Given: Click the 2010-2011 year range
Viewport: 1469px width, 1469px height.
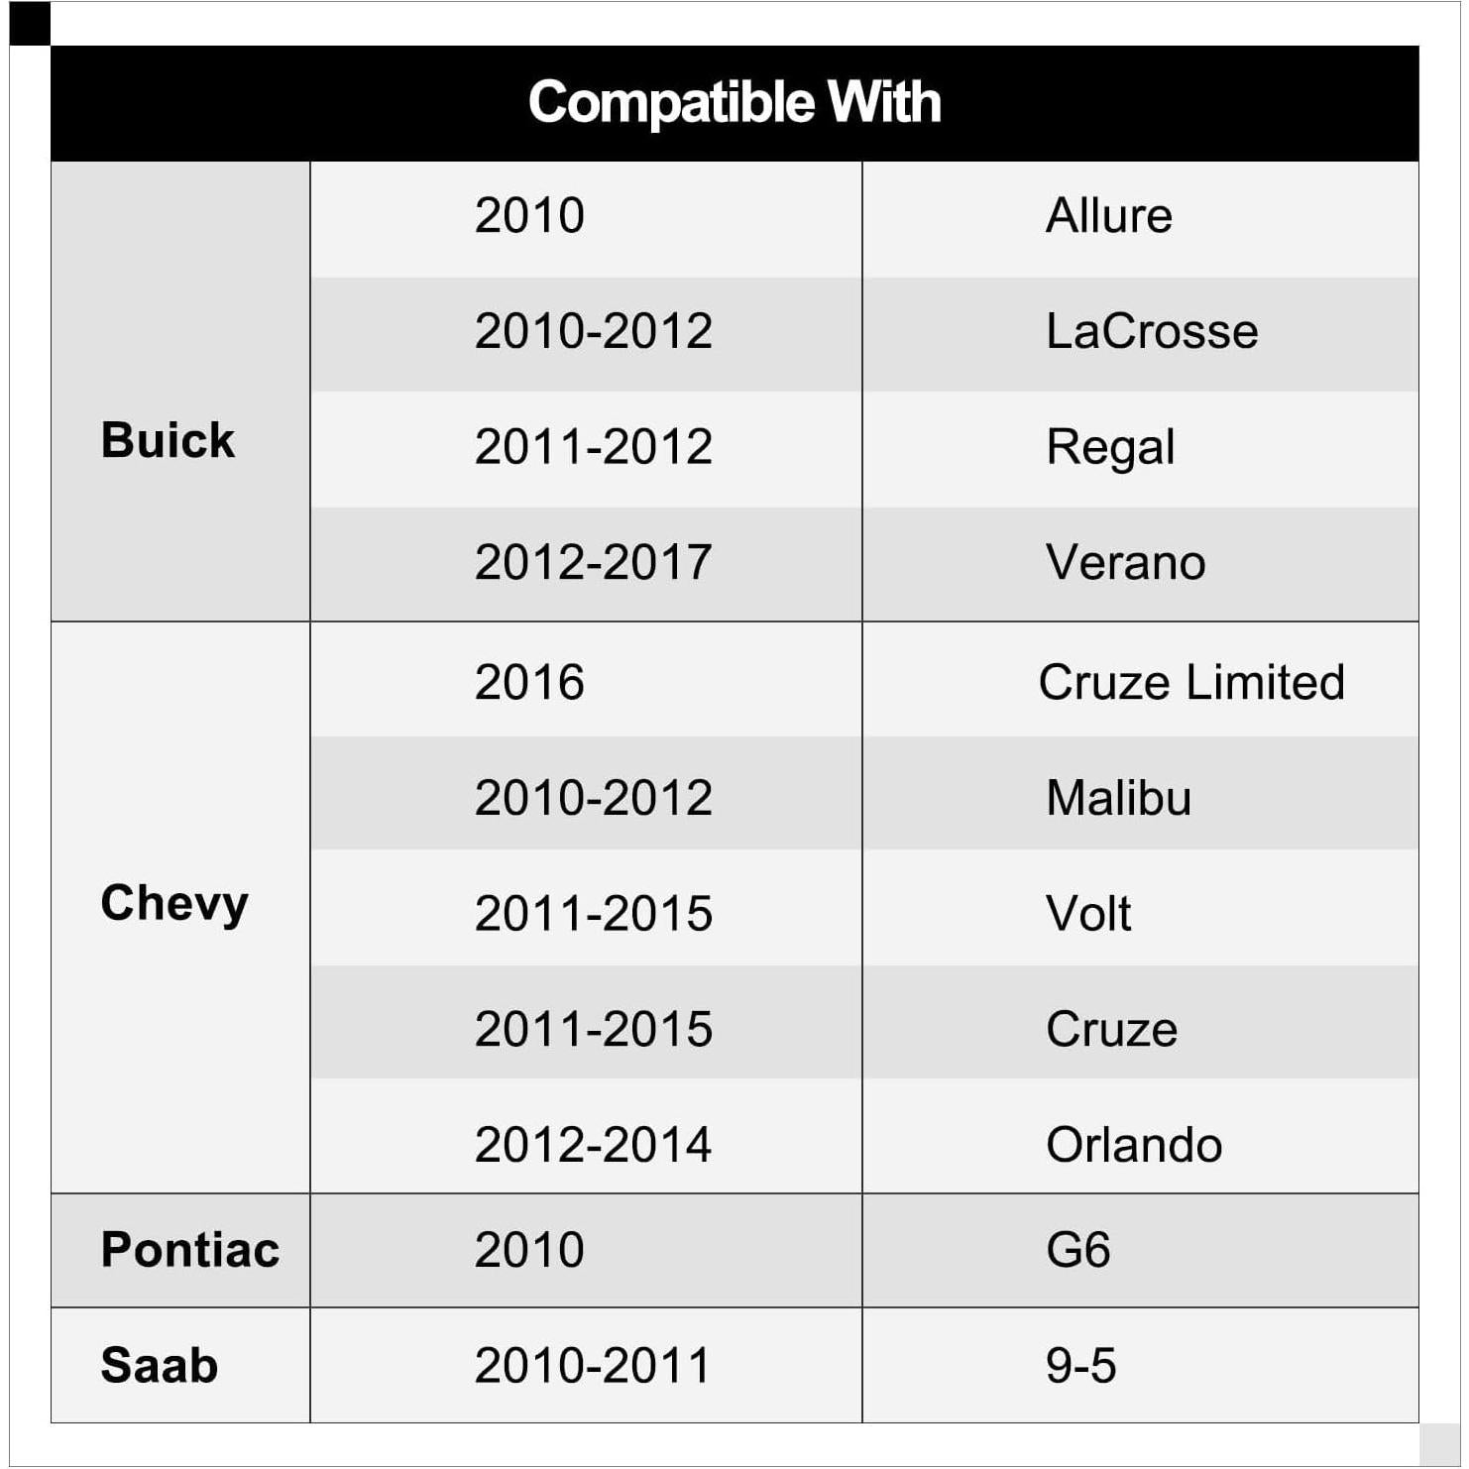Looking at the screenshot, I should 592,1365.
